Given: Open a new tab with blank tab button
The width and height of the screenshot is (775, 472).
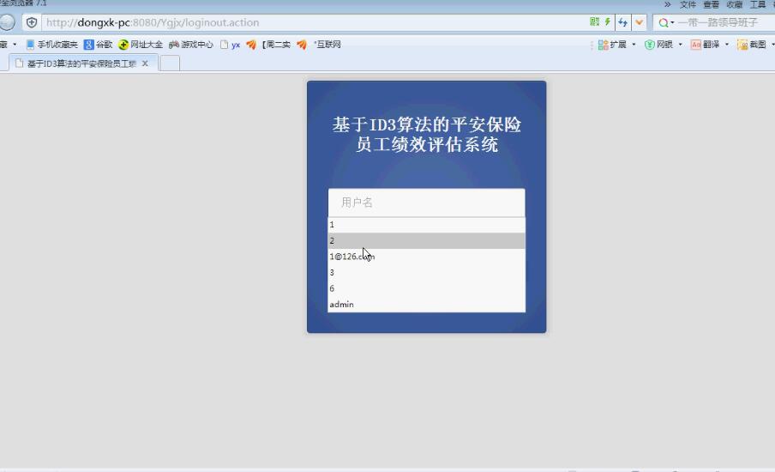Looking at the screenshot, I should pos(170,64).
